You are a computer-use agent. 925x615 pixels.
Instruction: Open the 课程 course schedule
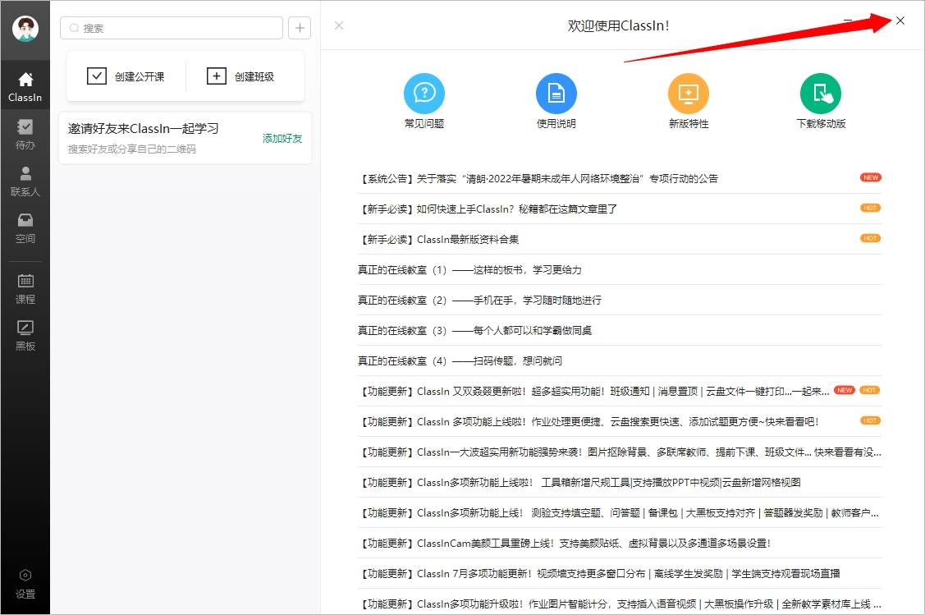click(x=25, y=288)
